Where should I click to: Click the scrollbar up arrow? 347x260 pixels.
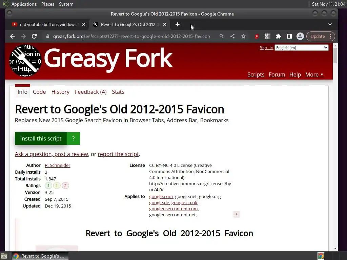(x=335, y=46)
